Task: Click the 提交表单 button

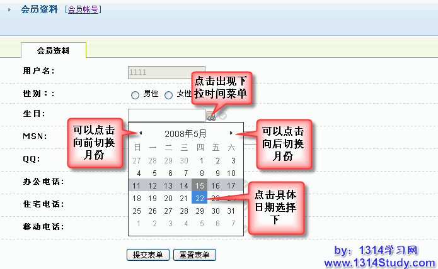Action: pos(147,255)
